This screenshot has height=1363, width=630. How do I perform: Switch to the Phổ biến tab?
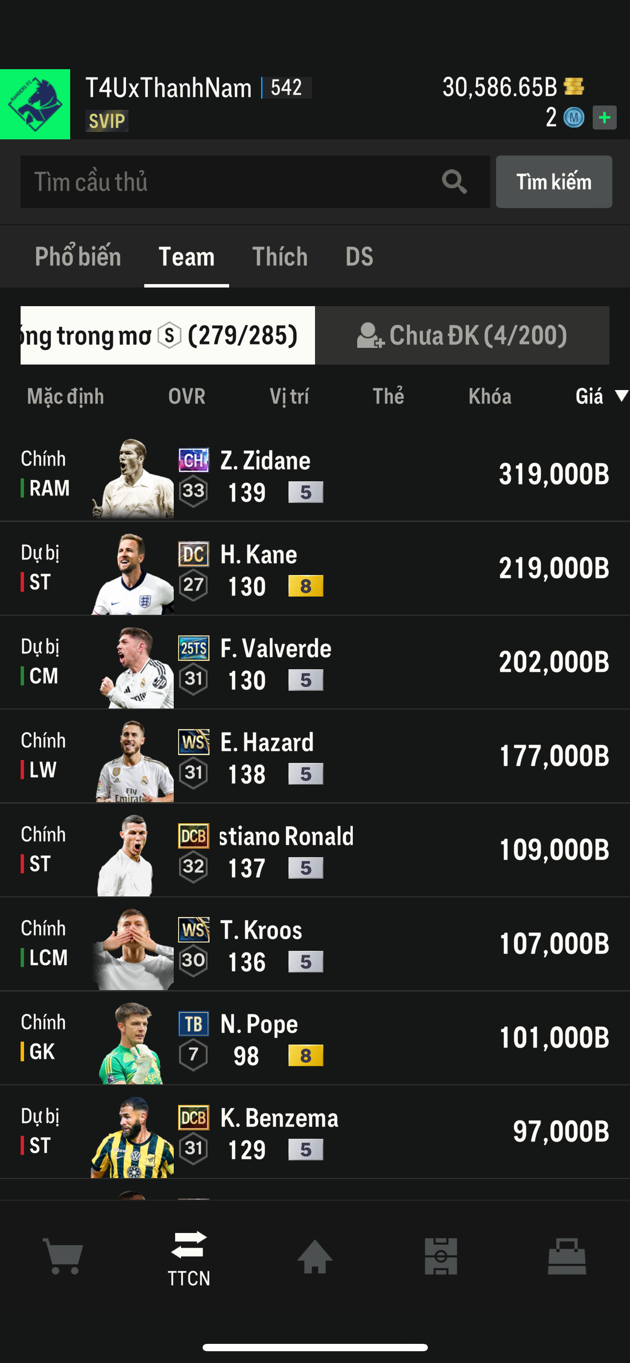[78, 257]
